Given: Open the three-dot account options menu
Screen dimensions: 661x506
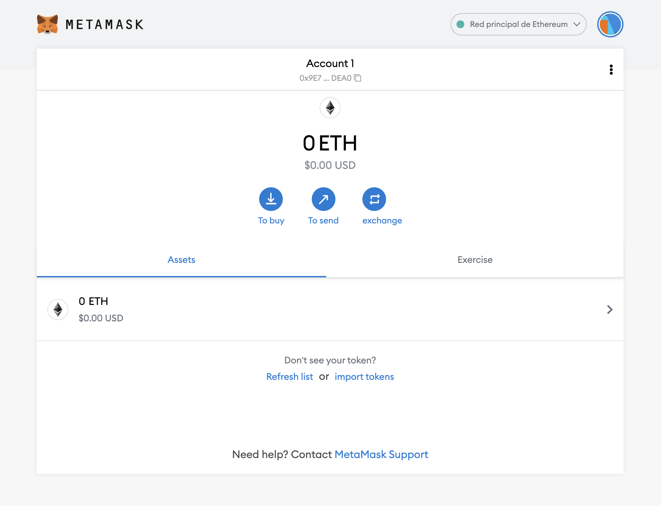Looking at the screenshot, I should click(611, 70).
